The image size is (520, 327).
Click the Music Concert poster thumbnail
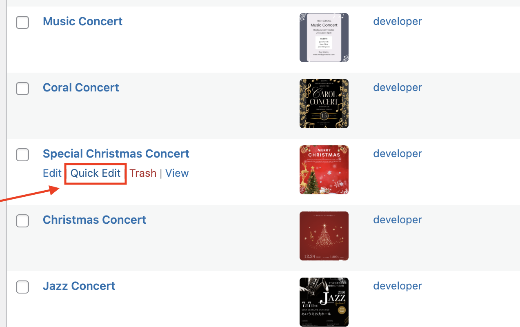[x=324, y=38]
